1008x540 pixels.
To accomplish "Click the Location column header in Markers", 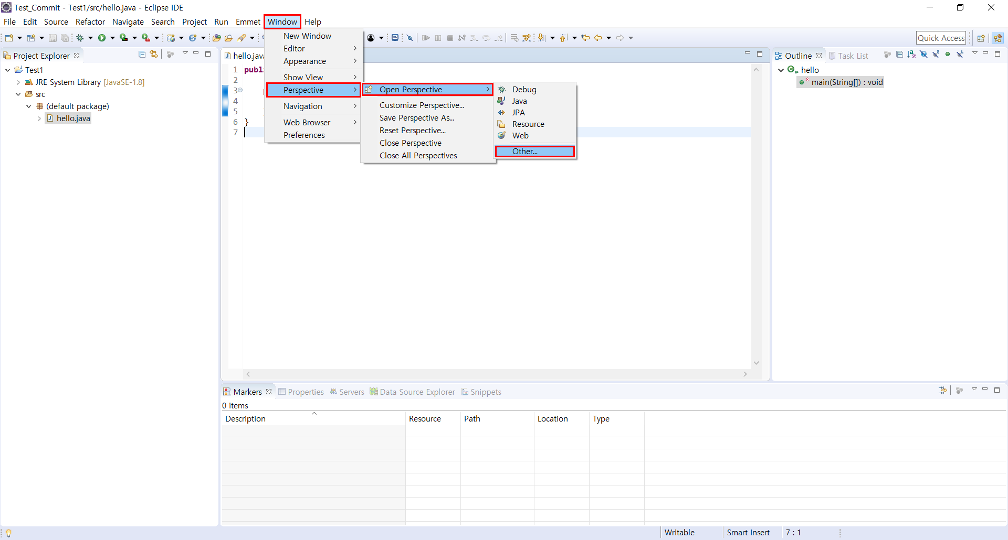I will pyautogui.click(x=562, y=418).
